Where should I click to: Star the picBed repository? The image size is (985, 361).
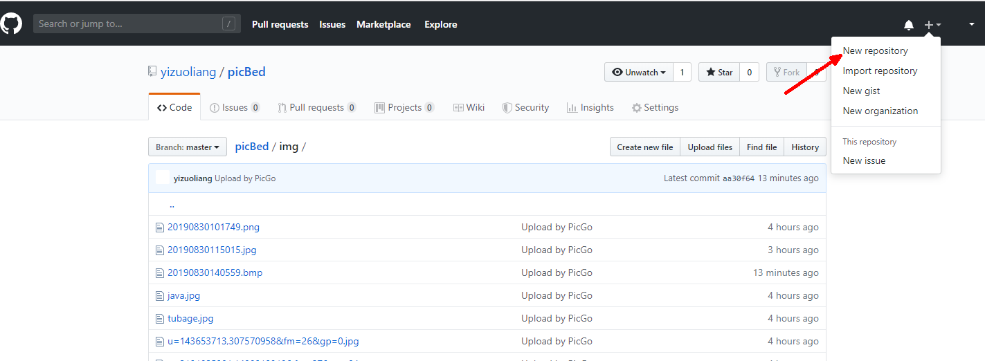(x=719, y=72)
